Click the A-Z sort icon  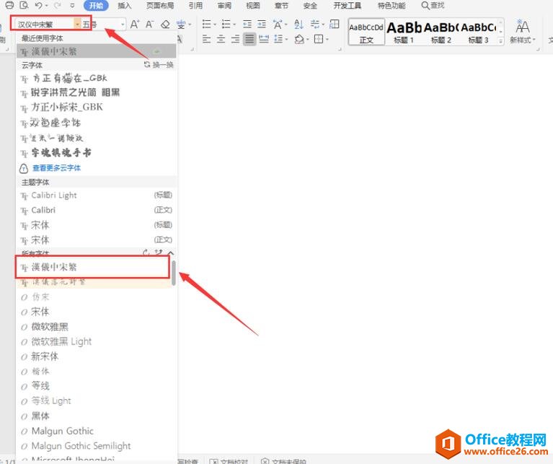pyautogui.click(x=298, y=24)
